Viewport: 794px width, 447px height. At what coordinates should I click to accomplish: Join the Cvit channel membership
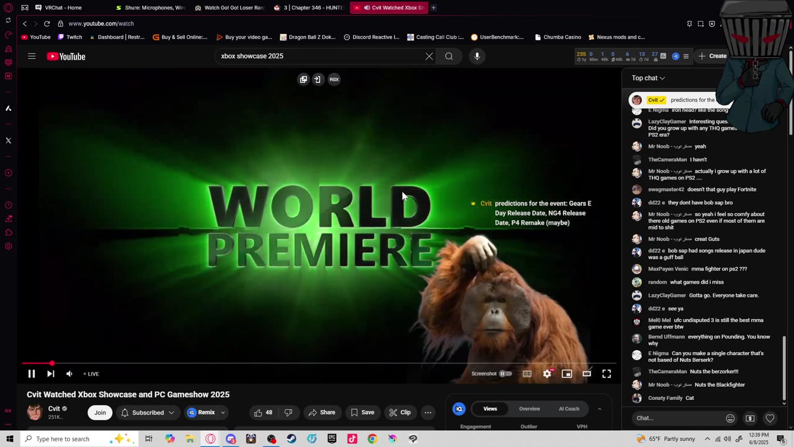click(x=100, y=412)
